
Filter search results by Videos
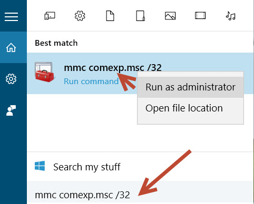(x=200, y=15)
